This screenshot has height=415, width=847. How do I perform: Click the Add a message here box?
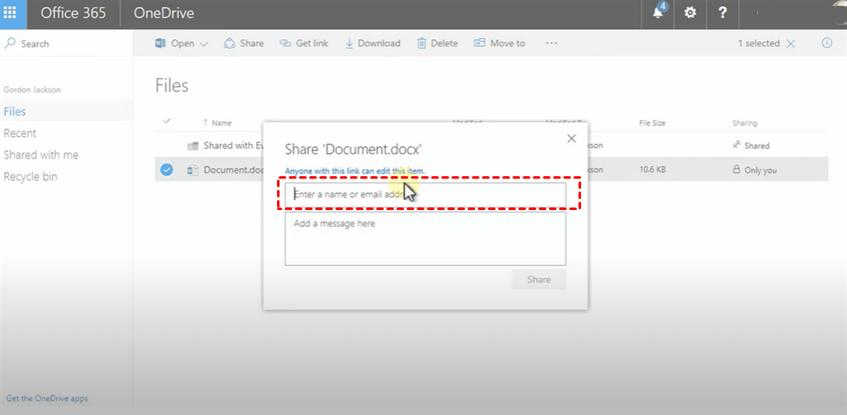tap(425, 238)
